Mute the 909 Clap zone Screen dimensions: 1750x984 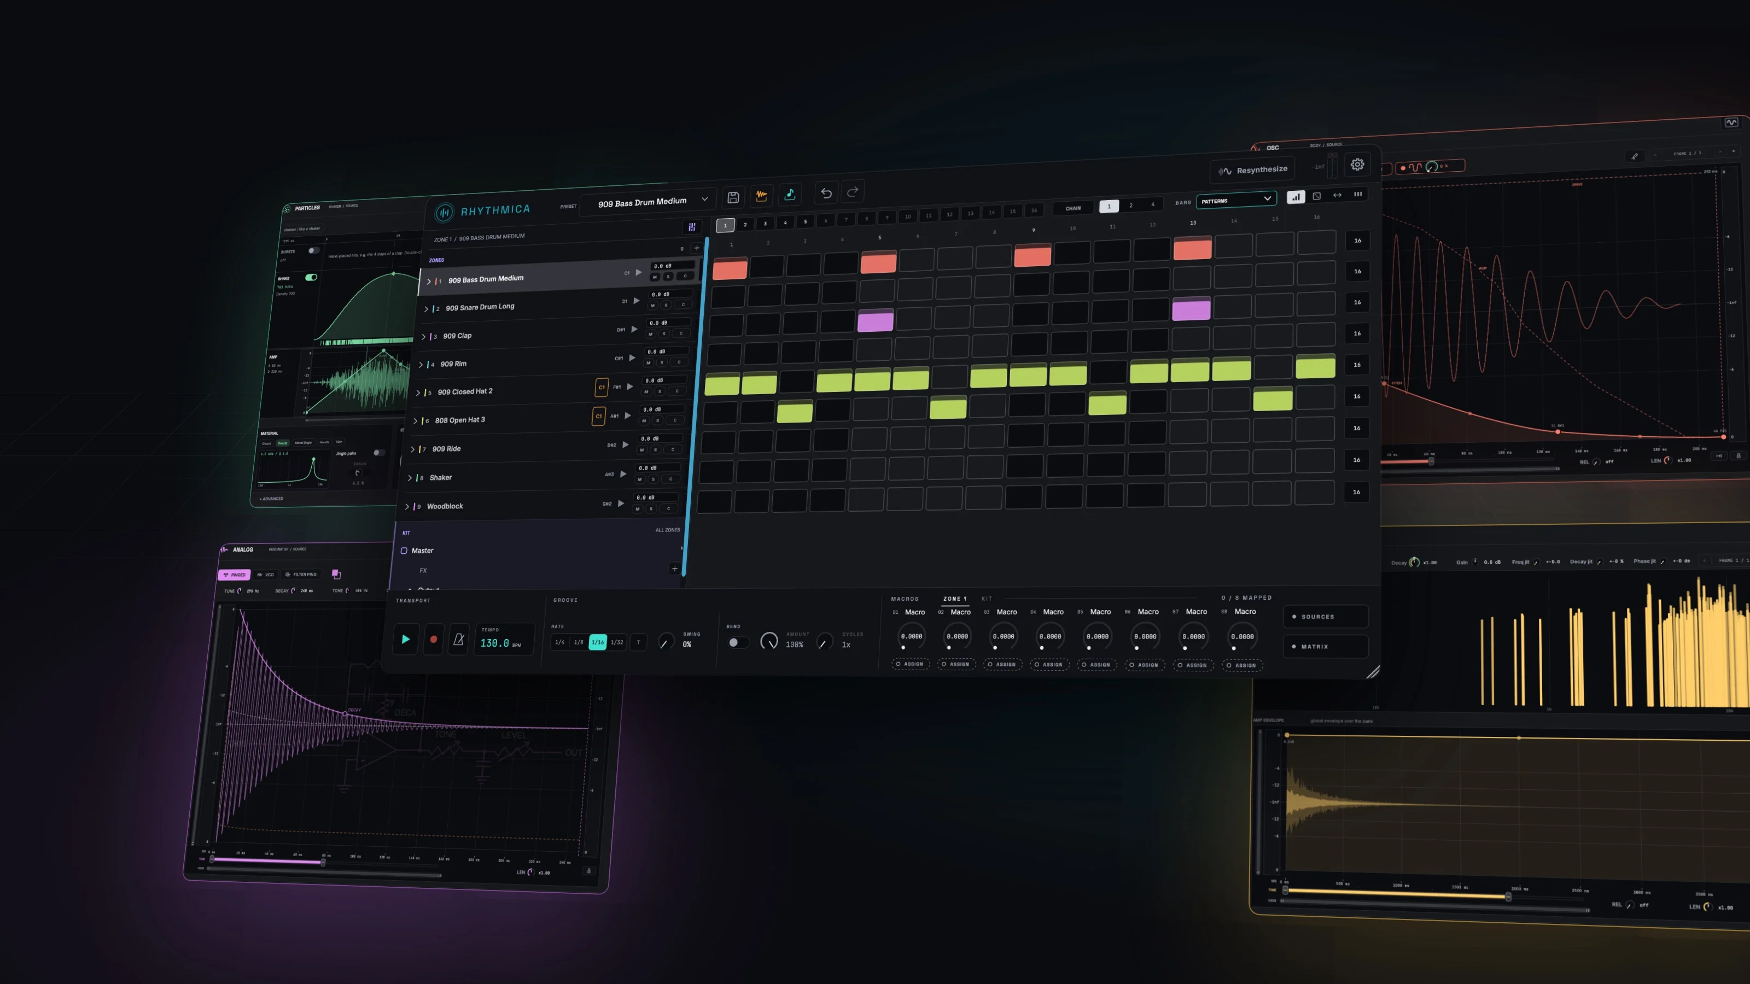click(x=650, y=333)
